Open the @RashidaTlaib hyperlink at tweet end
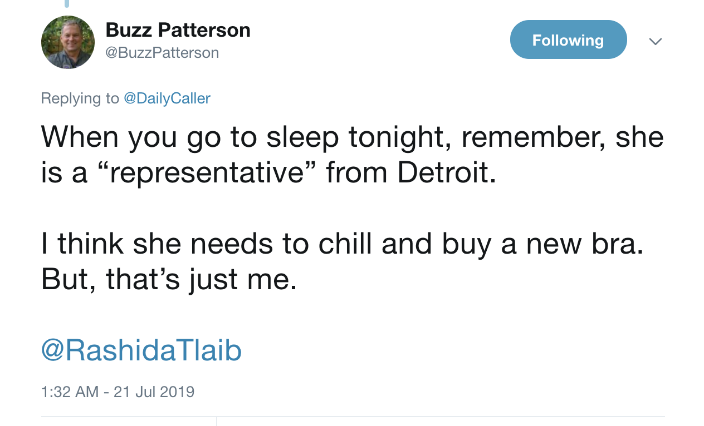 tap(141, 350)
